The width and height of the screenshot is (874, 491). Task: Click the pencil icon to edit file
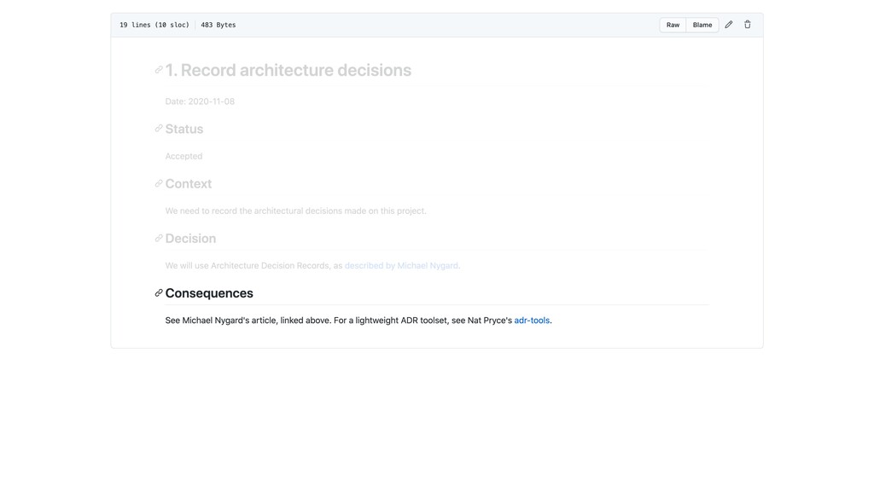click(729, 25)
